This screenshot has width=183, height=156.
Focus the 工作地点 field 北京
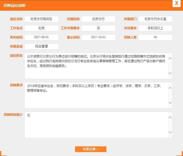click(x=41, y=28)
